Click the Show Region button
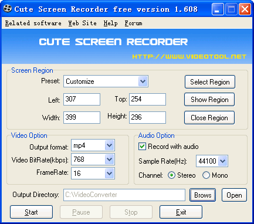 pos(209,100)
